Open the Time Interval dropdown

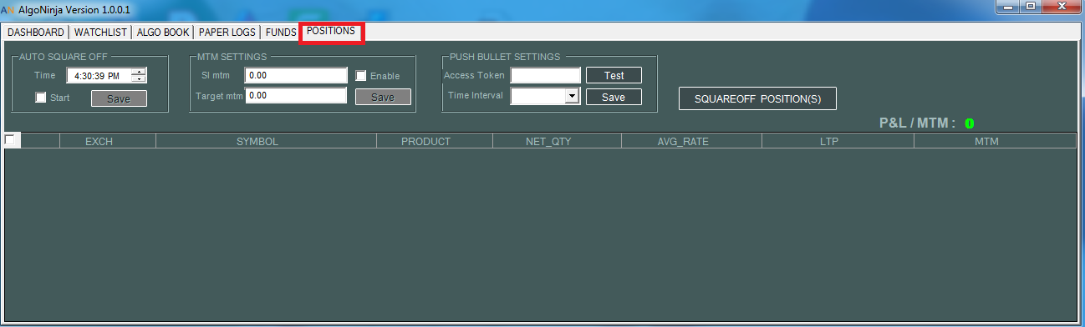573,96
